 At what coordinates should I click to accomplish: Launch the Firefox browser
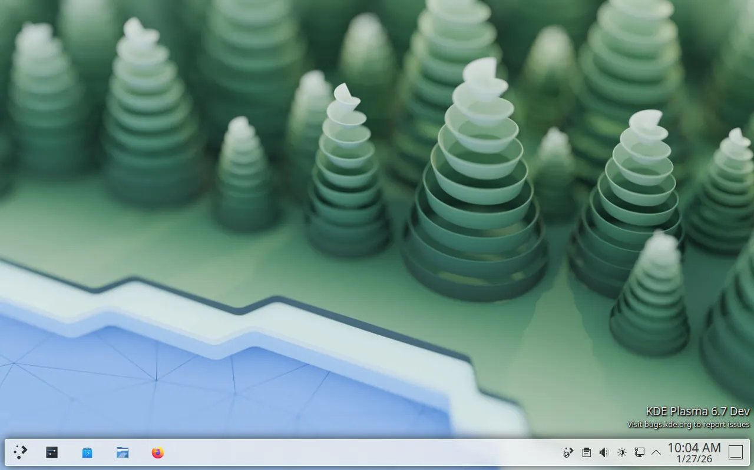coord(157,452)
